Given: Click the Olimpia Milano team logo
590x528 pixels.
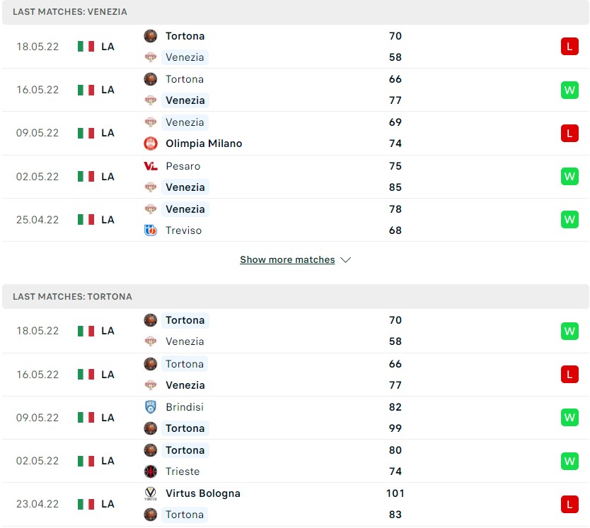Looking at the screenshot, I should click(x=151, y=143).
